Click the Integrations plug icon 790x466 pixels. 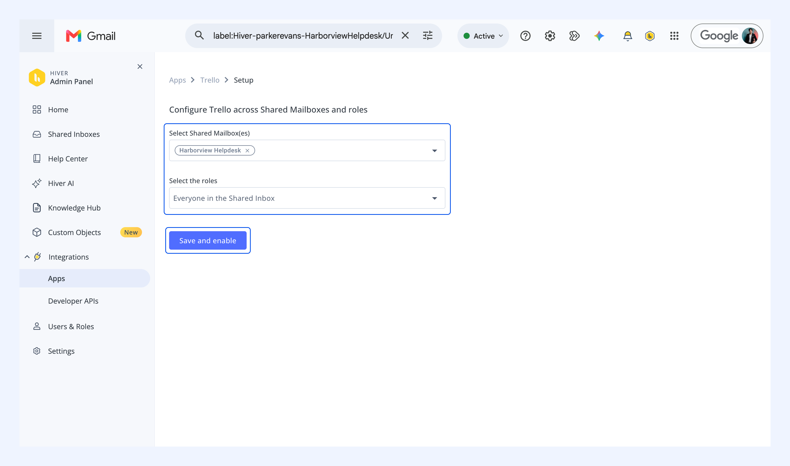[x=37, y=257]
